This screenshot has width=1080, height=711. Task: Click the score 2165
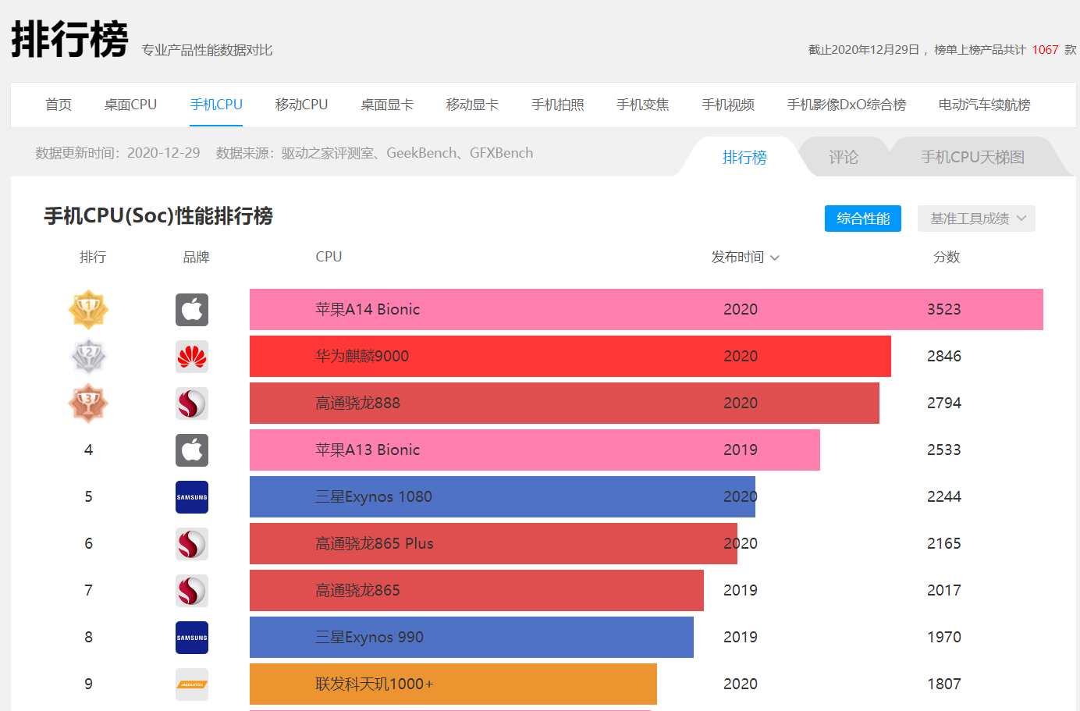(944, 543)
